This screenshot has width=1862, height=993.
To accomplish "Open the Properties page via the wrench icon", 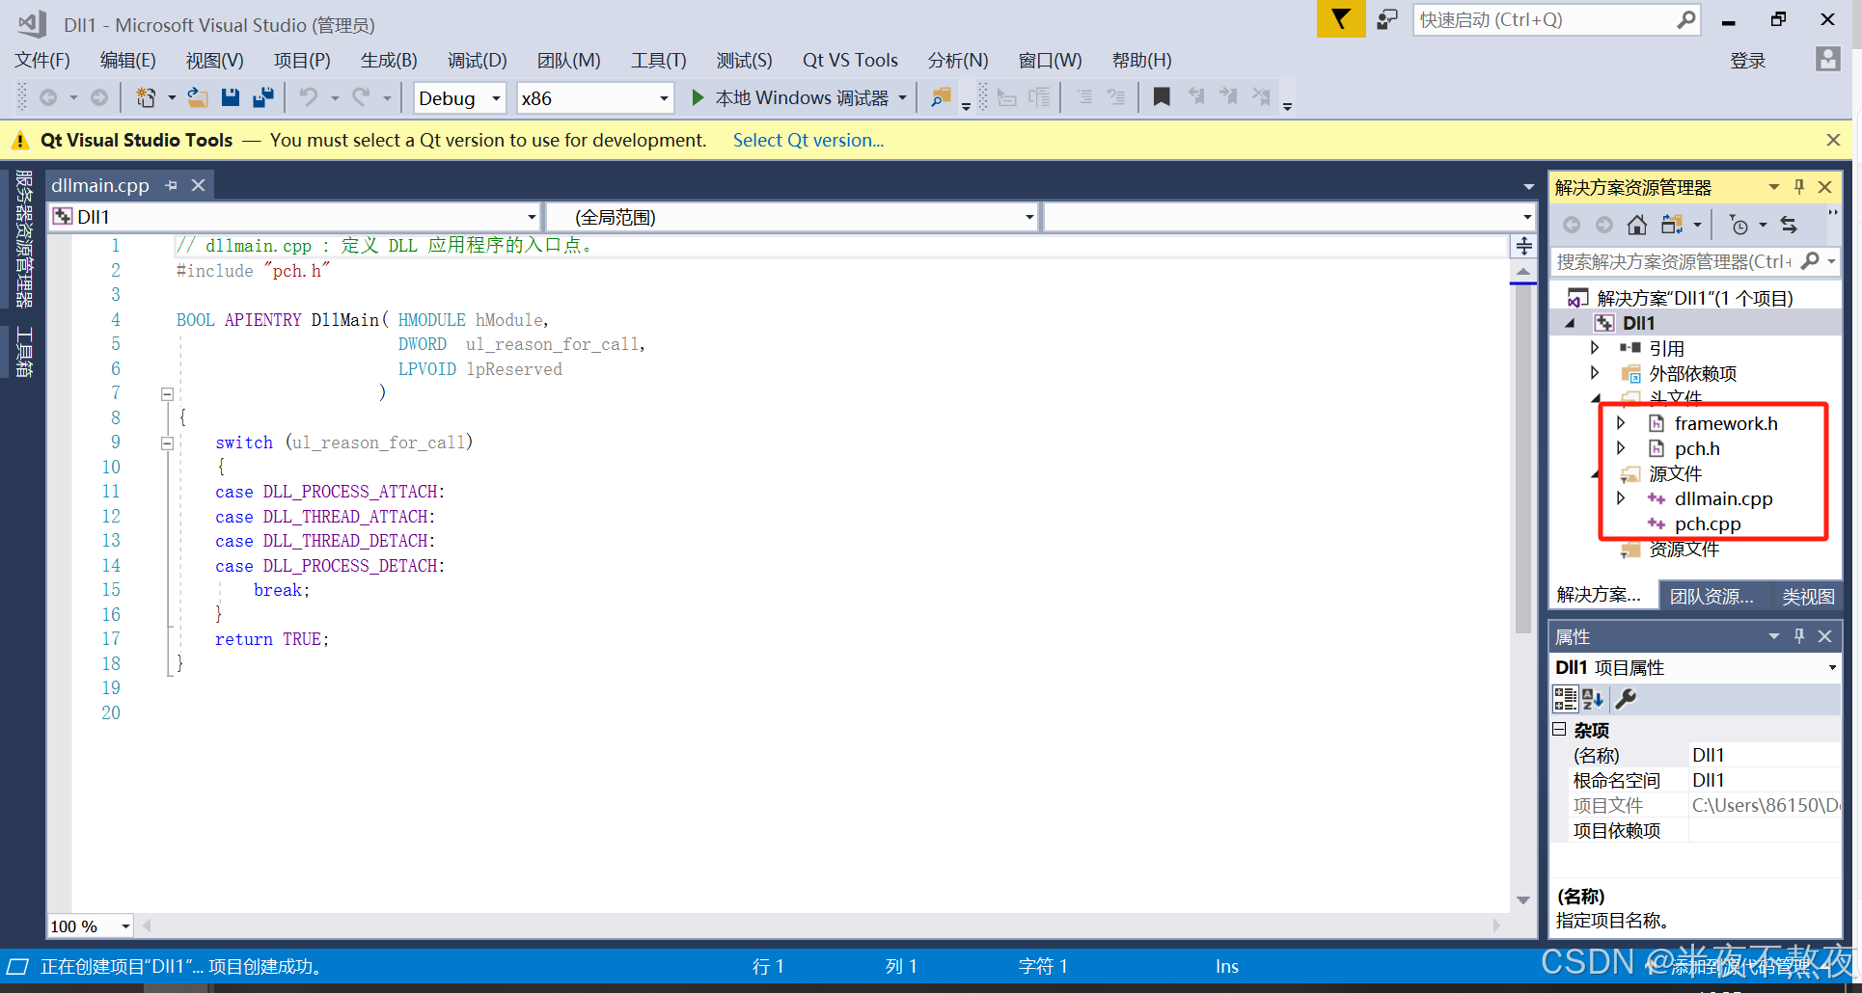I will coord(1627,699).
